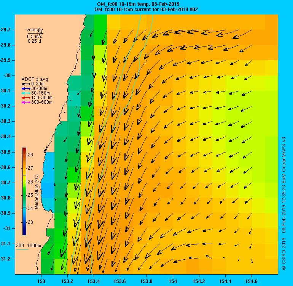Click the '200 1000m' isobath legend text
The height and width of the screenshot is (286, 293).
[x=29, y=246]
